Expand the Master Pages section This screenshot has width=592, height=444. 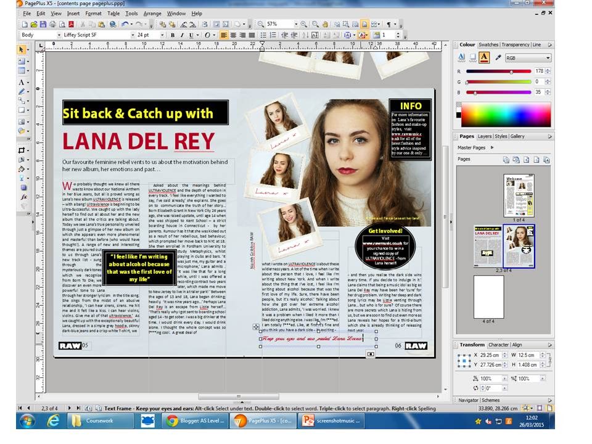tap(492, 147)
